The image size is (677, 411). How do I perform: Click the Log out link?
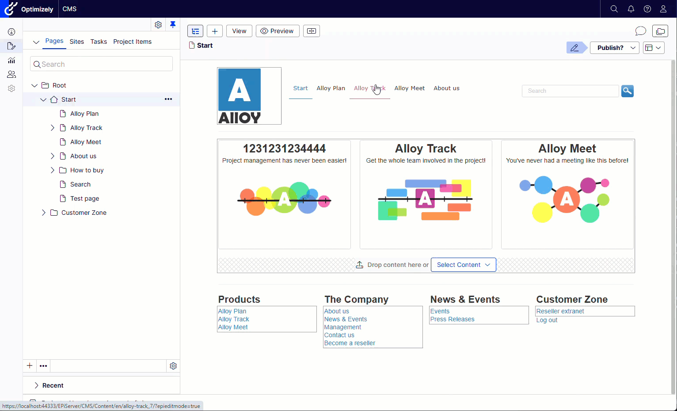point(547,320)
